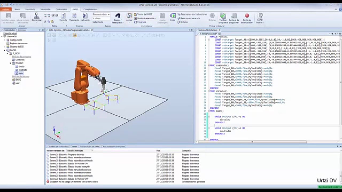Click the Verificar programa icon
342x192 pixels.
[223, 16]
